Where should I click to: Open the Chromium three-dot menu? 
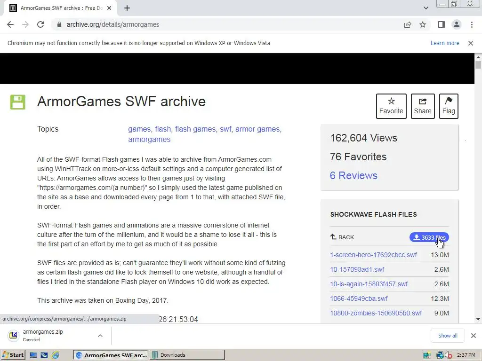pos(472,24)
